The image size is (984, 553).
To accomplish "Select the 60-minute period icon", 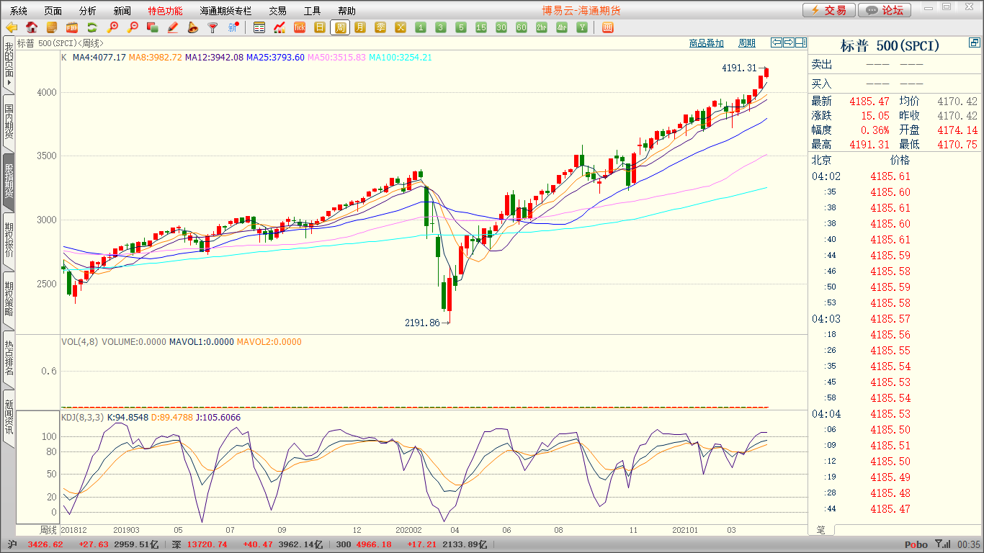I will pyautogui.click(x=522, y=27).
